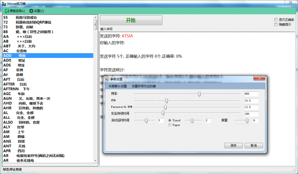
Task: Open the 设置(C) menu
Action: point(37,11)
